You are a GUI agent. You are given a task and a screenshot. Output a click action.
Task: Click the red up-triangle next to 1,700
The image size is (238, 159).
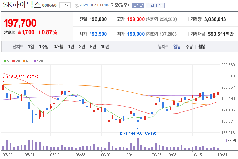coord(19,32)
